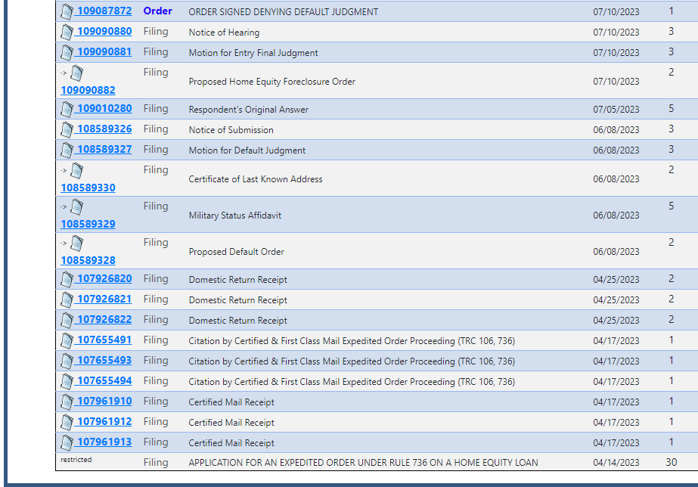Select the 108589330 number link

coord(88,188)
